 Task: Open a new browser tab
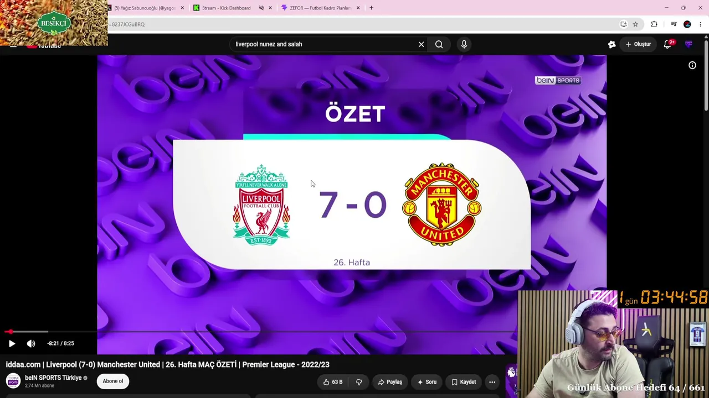371,8
